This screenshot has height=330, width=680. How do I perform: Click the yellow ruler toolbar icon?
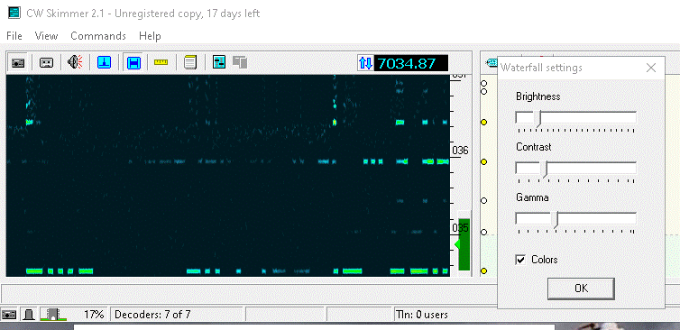click(x=161, y=62)
